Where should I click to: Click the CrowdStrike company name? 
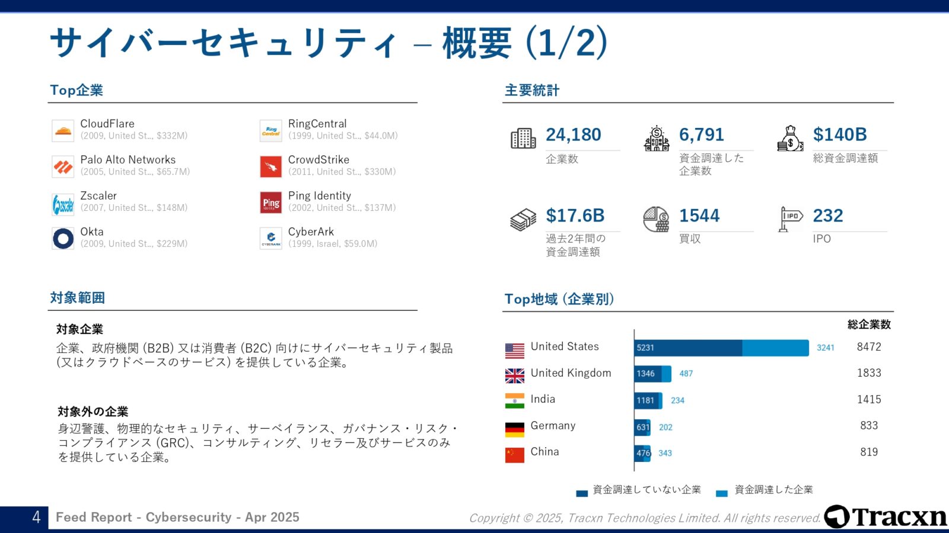coord(319,160)
